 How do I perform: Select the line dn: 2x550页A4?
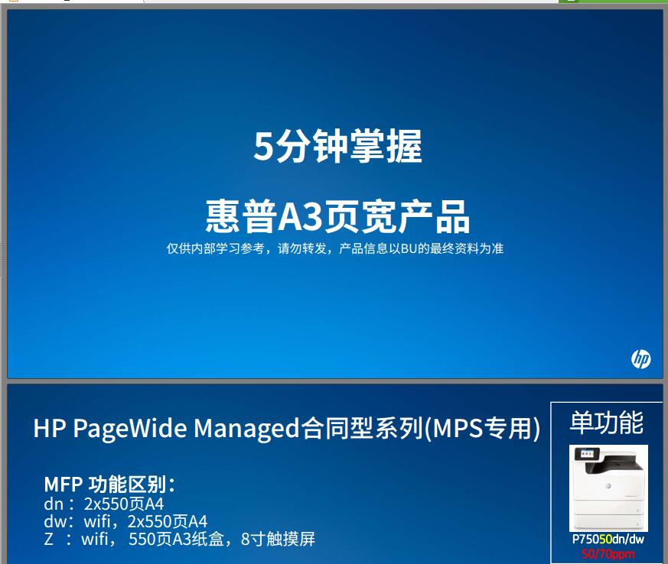103,504
